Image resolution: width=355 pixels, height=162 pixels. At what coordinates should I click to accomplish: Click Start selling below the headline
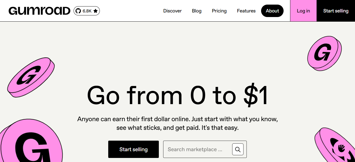click(x=133, y=149)
